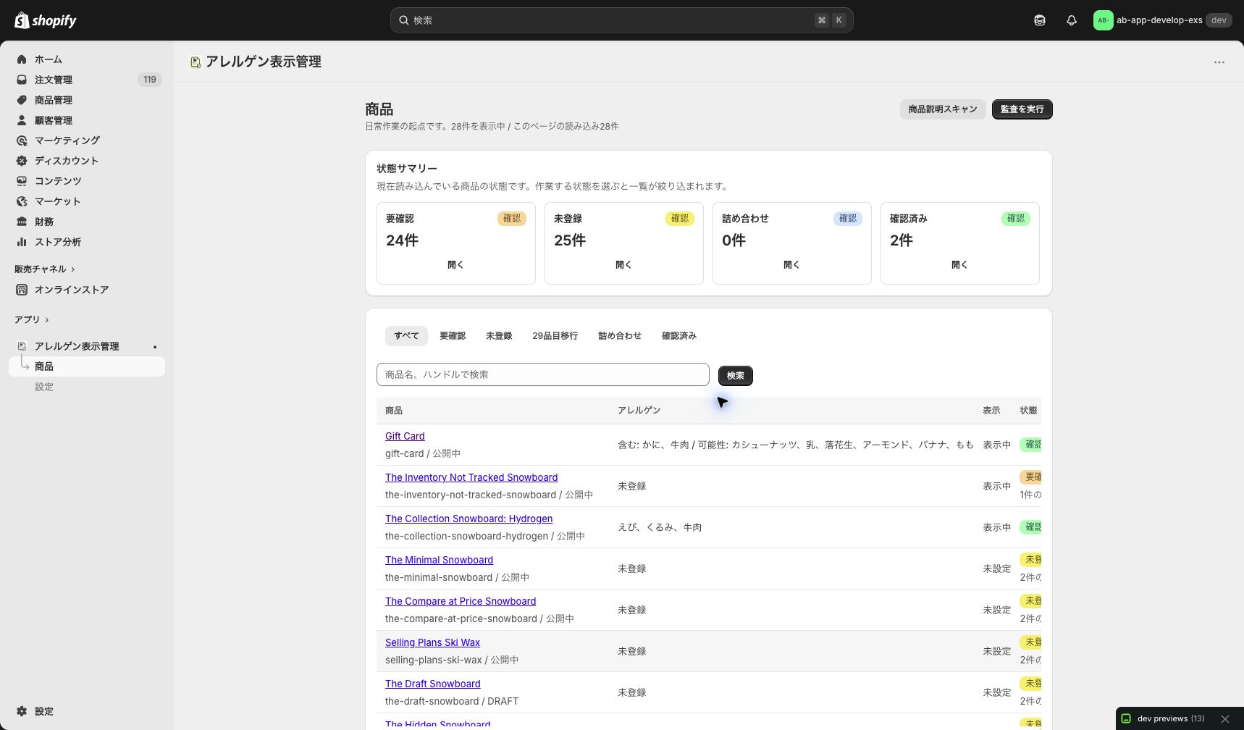Click the Shopify logo
This screenshot has width=1244, height=730.
46,20
